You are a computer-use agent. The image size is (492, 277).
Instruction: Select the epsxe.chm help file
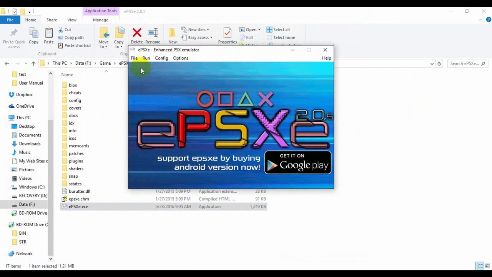point(79,199)
